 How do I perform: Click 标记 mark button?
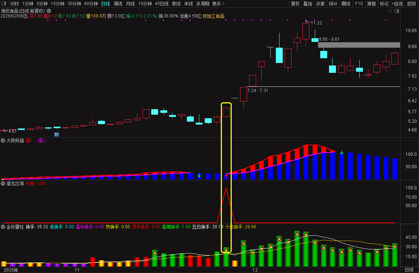(x=384, y=4)
